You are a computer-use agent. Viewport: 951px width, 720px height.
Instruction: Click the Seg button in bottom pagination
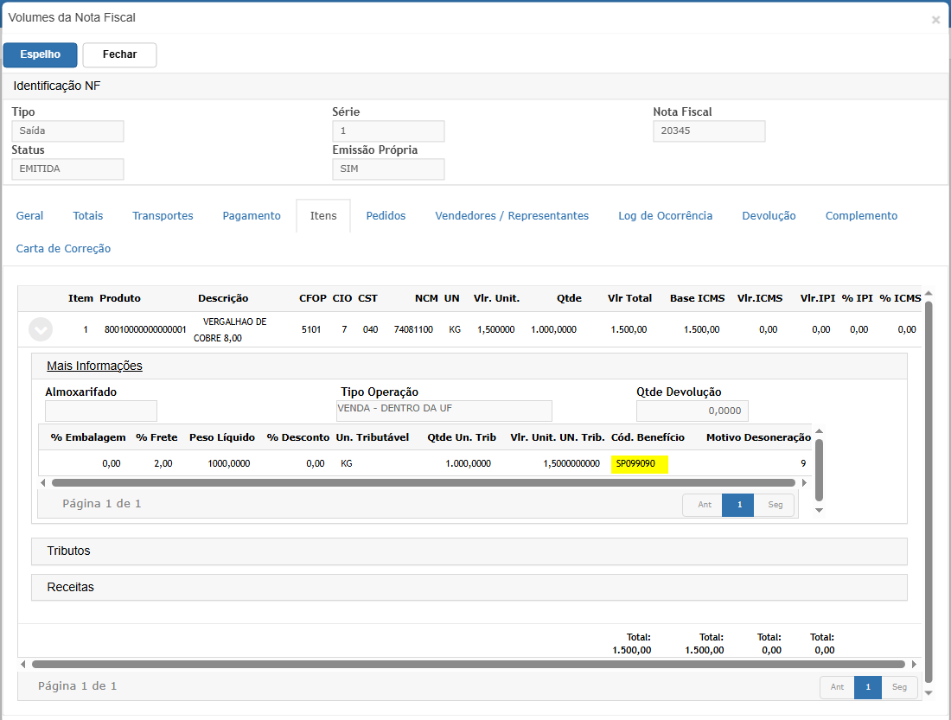(899, 687)
